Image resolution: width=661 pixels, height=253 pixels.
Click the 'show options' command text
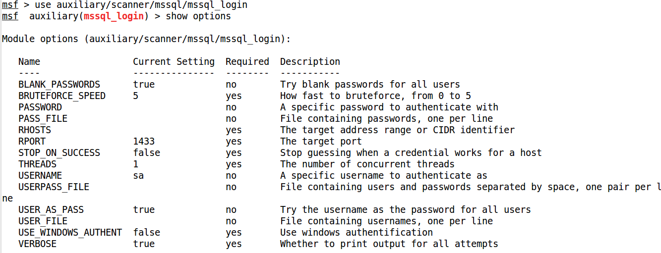(x=198, y=16)
